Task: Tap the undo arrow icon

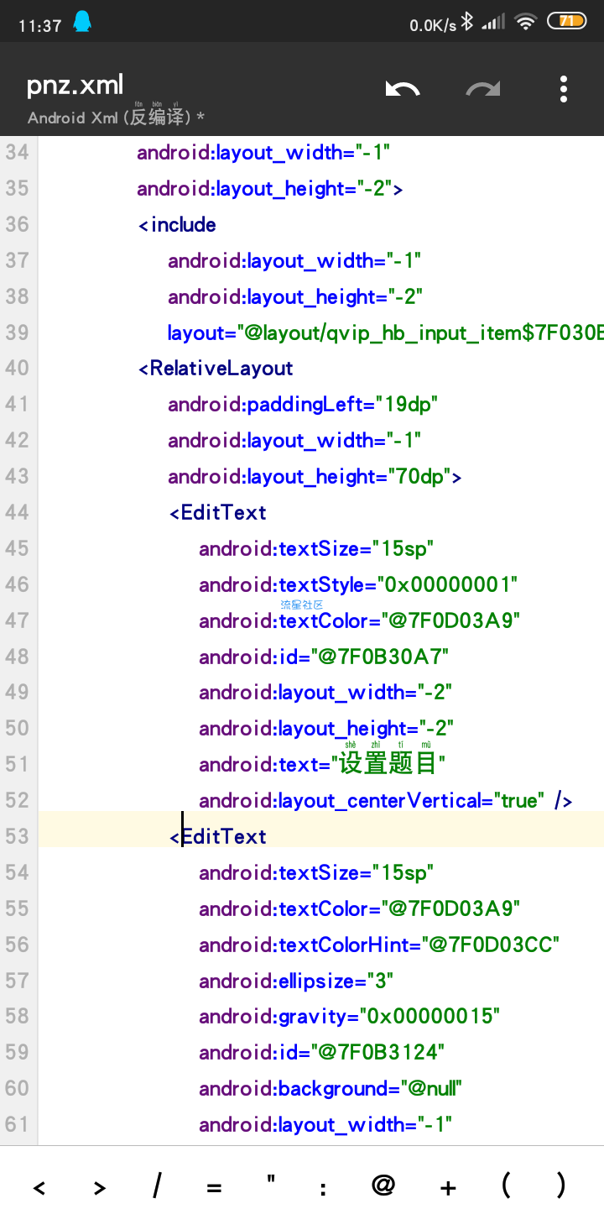Action: (403, 89)
